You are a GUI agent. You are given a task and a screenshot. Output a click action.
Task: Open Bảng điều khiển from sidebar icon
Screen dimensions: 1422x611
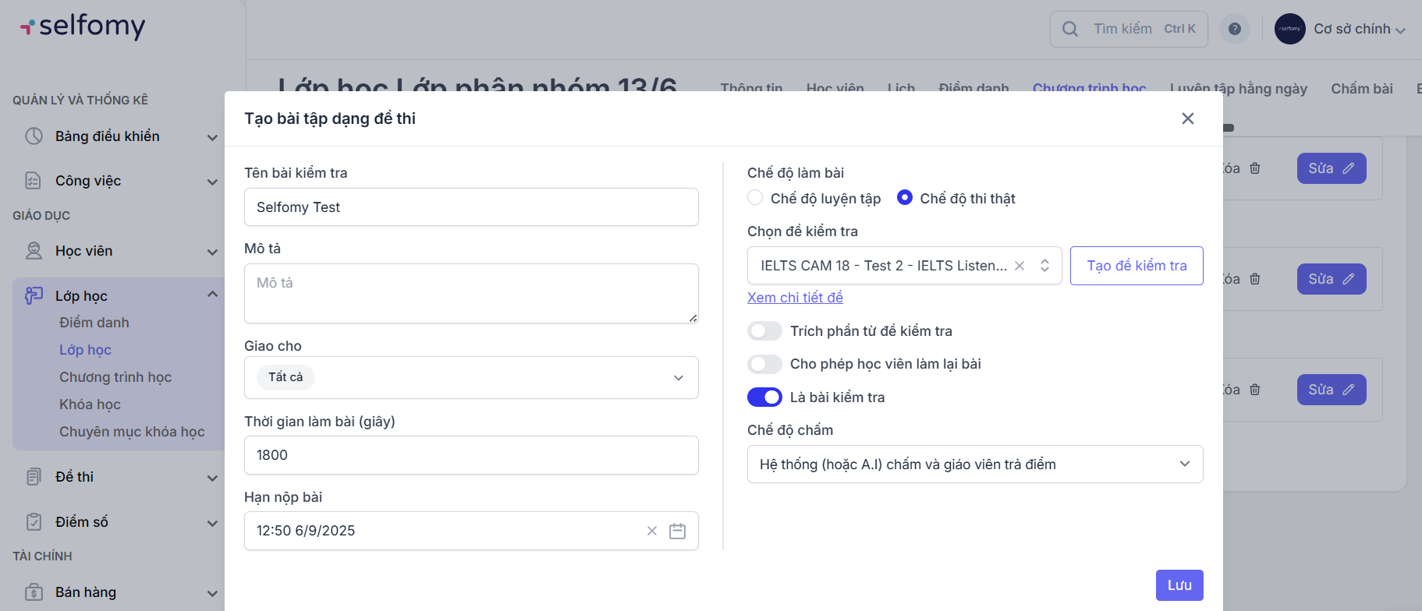(x=34, y=136)
